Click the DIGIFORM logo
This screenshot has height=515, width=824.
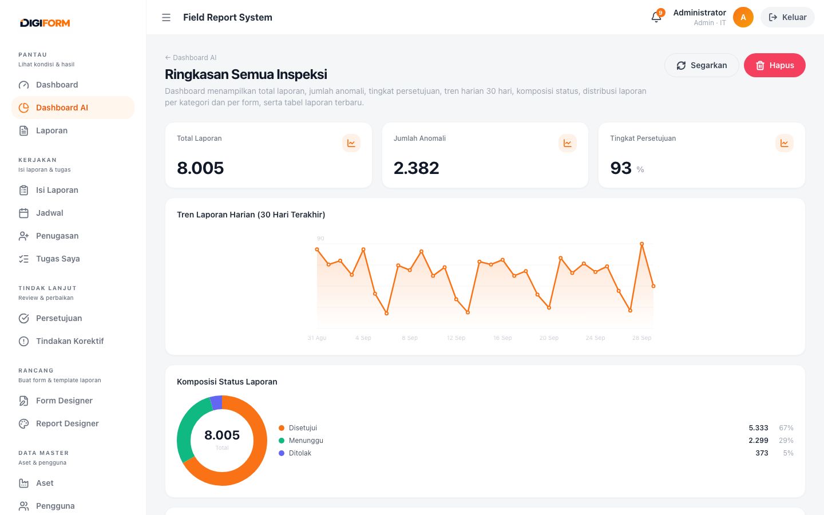(x=45, y=23)
